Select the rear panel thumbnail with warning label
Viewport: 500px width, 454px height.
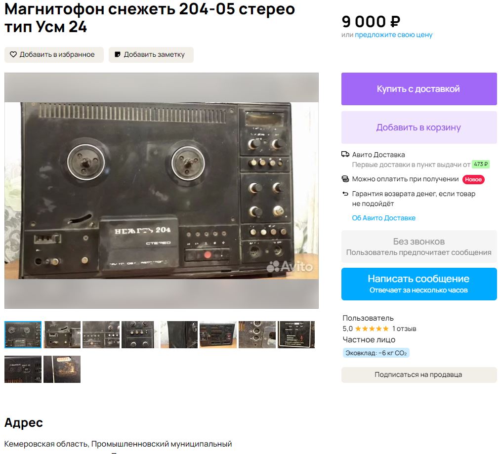click(296, 334)
